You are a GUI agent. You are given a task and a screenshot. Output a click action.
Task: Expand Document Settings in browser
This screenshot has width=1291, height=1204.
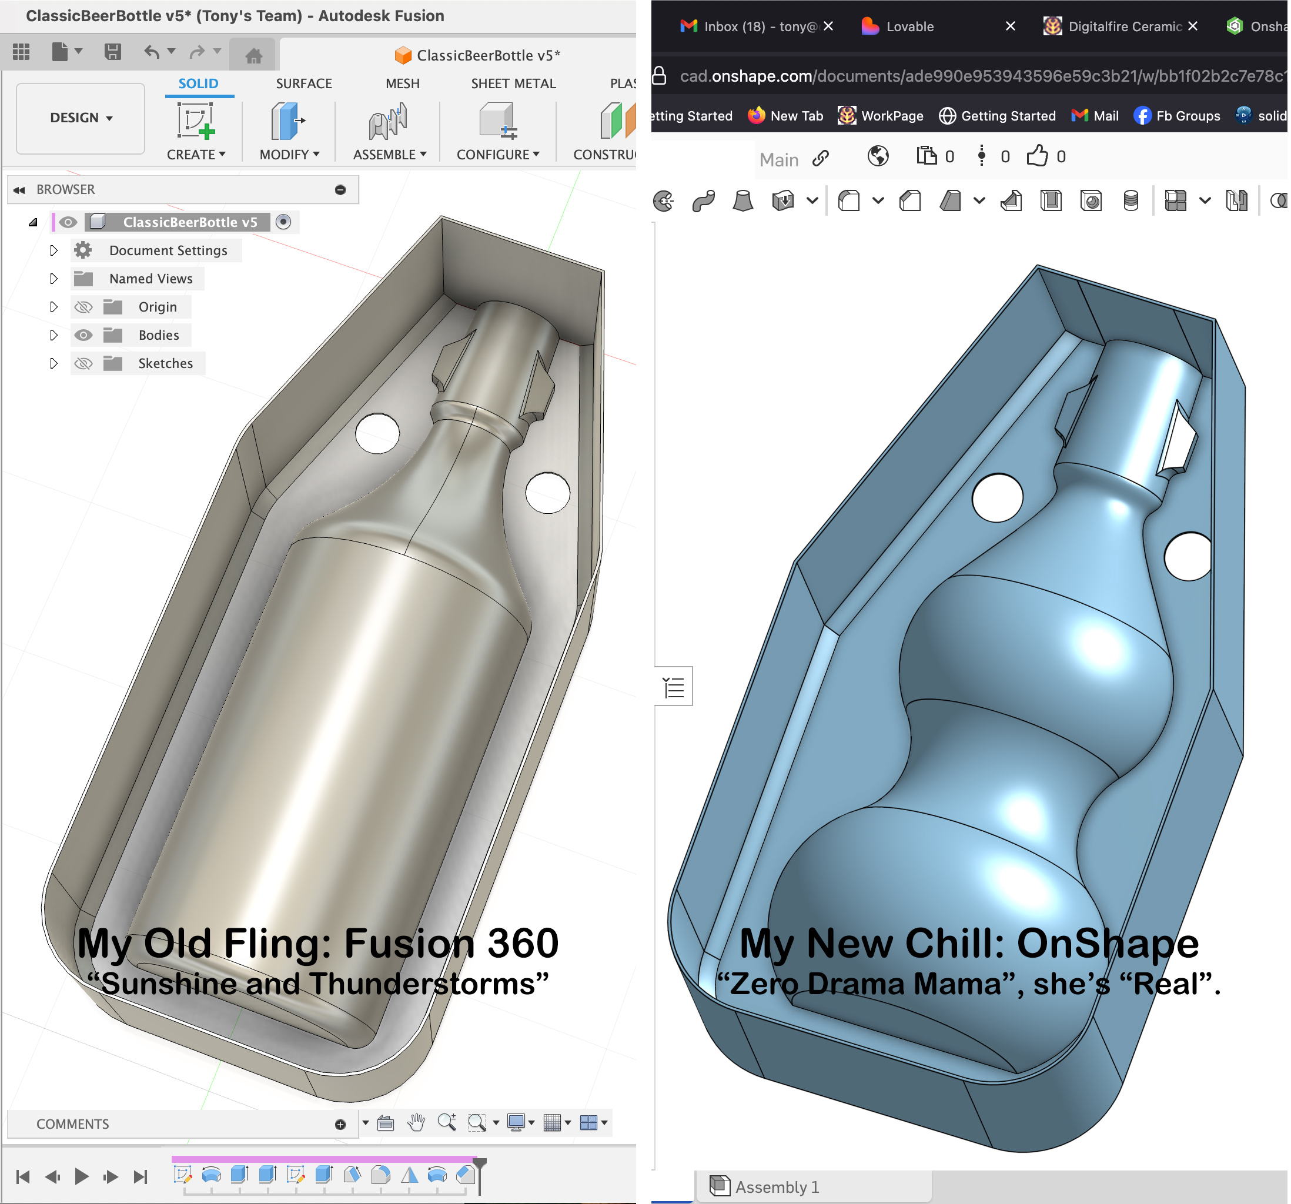tap(54, 250)
